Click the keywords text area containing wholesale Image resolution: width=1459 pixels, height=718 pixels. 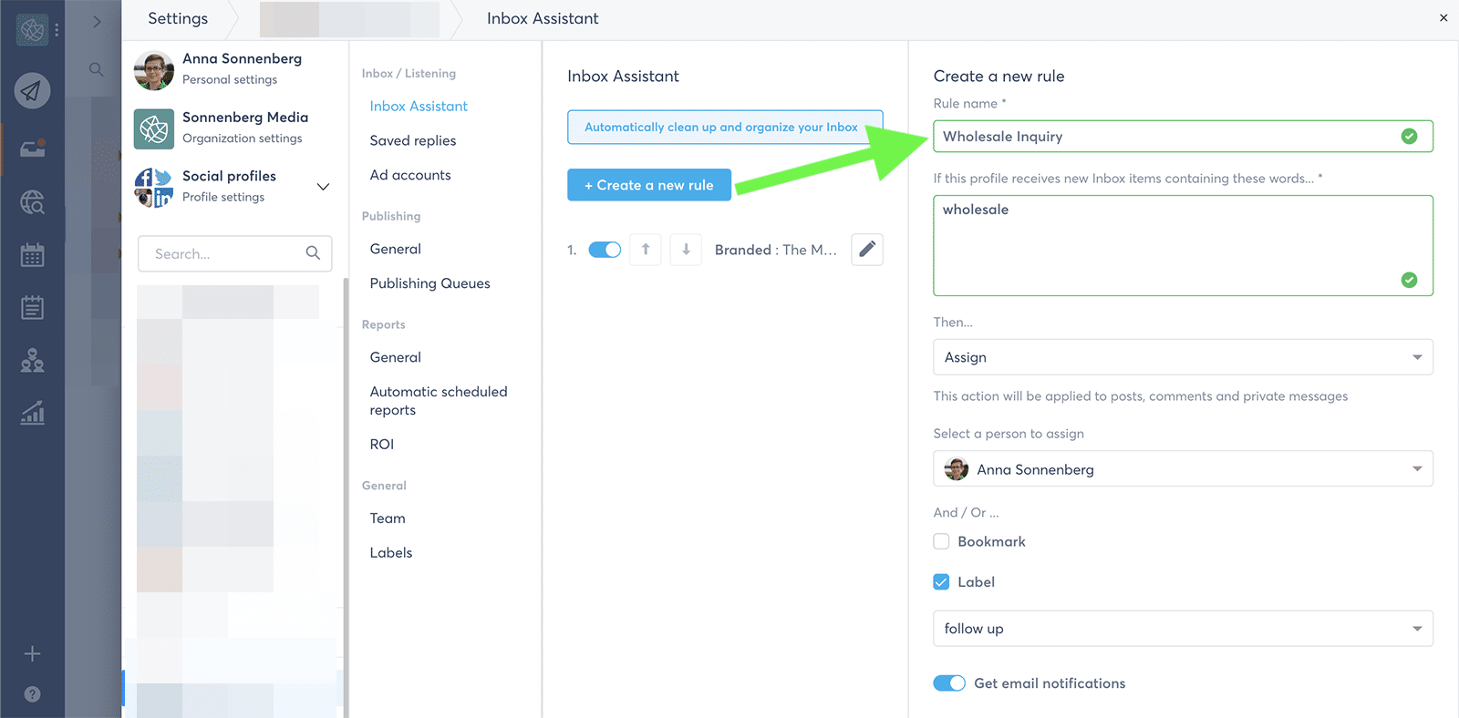point(1183,245)
